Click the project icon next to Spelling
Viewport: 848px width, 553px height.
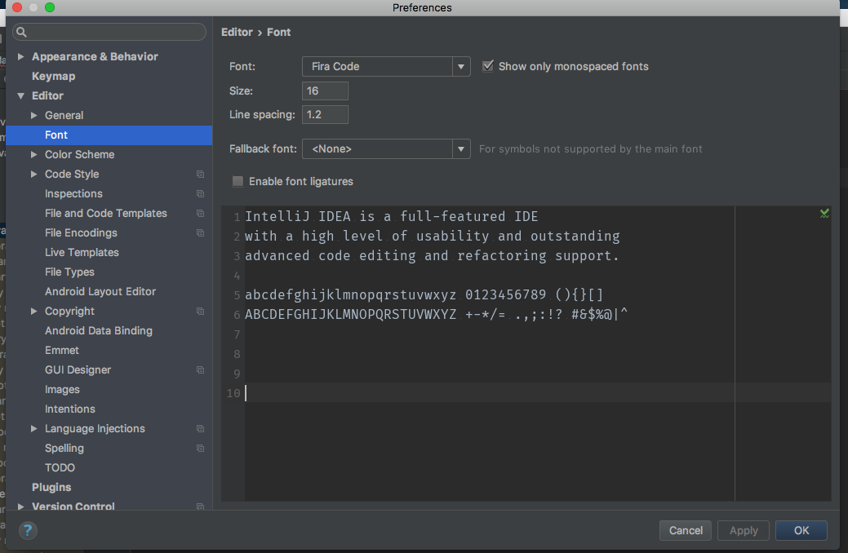pos(200,448)
